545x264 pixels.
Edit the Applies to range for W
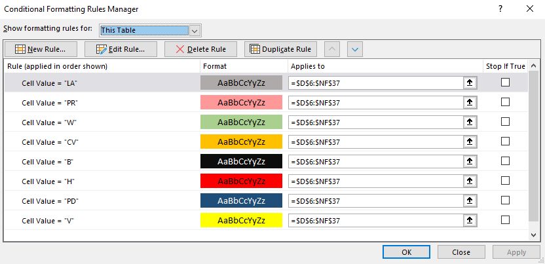[x=376, y=123]
